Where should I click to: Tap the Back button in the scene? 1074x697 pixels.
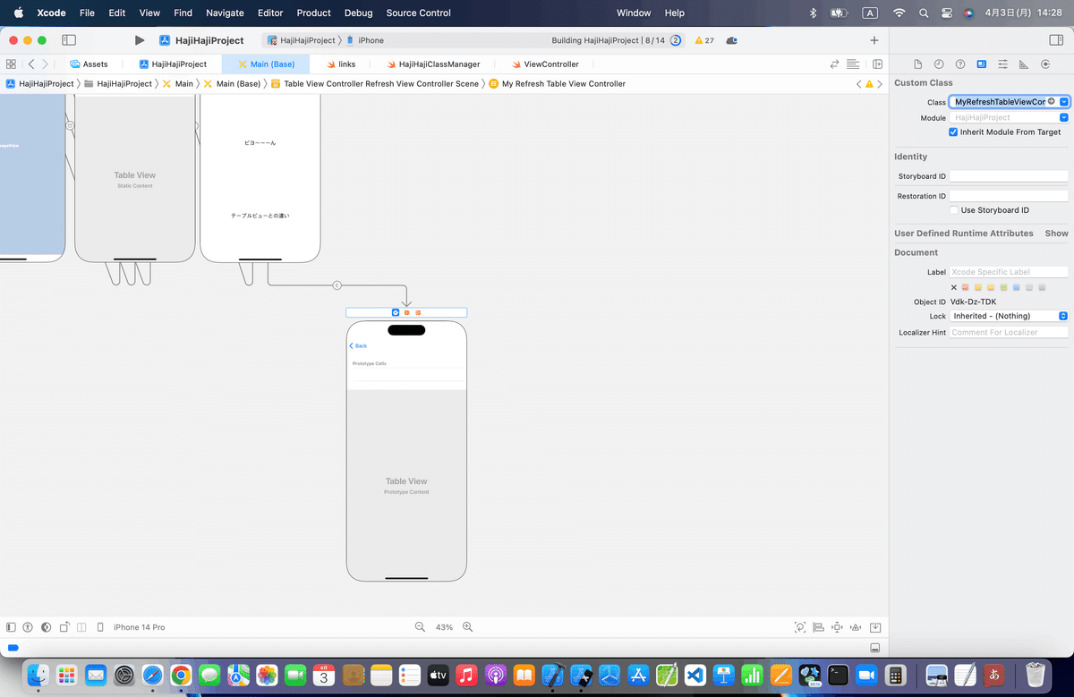(x=358, y=345)
